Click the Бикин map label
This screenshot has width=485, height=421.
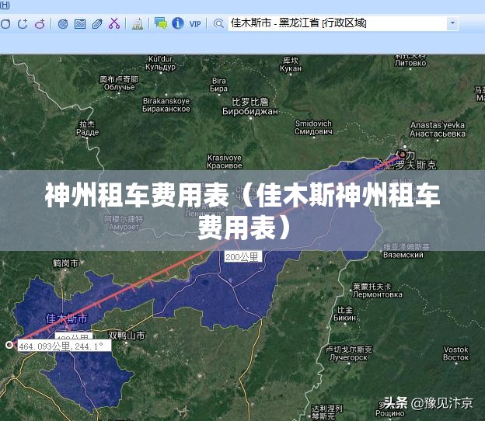[x=344, y=318]
